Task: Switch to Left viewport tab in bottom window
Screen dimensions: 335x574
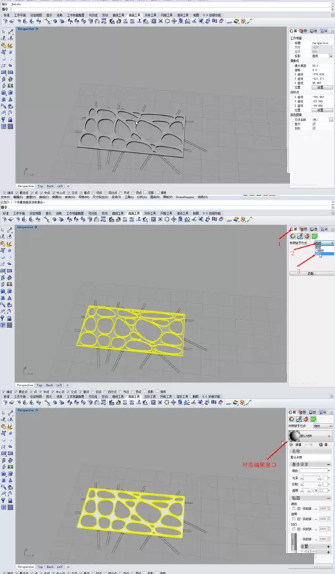Action: tap(60, 567)
